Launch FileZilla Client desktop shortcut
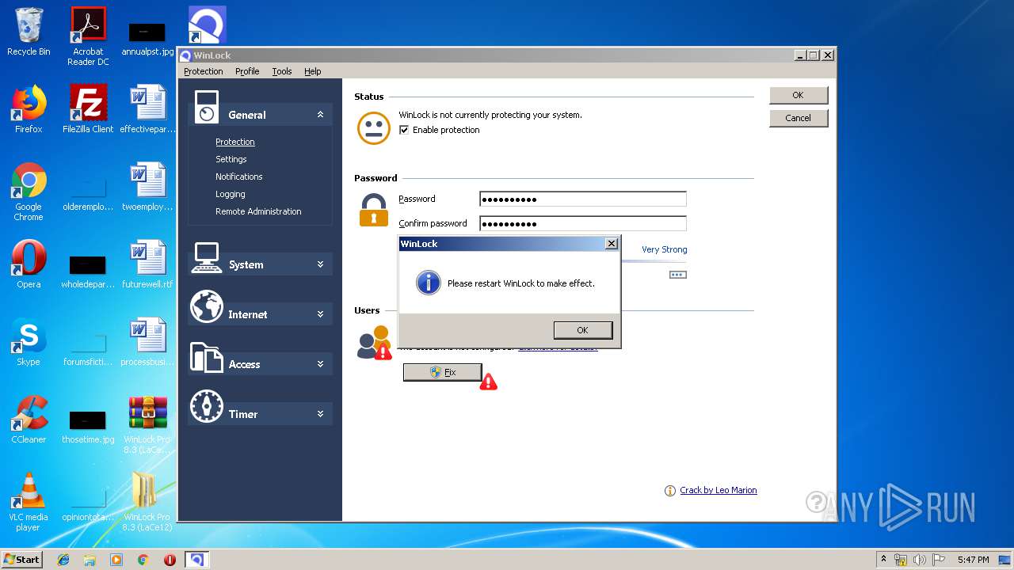This screenshot has height=570, width=1014. coord(88,109)
